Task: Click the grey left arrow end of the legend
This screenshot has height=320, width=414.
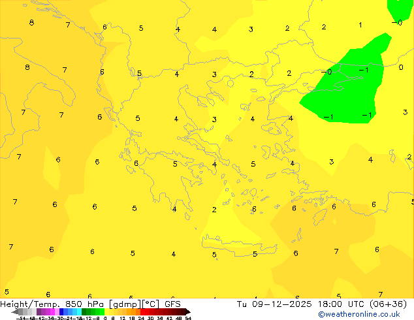Action: pyautogui.click(x=15, y=312)
